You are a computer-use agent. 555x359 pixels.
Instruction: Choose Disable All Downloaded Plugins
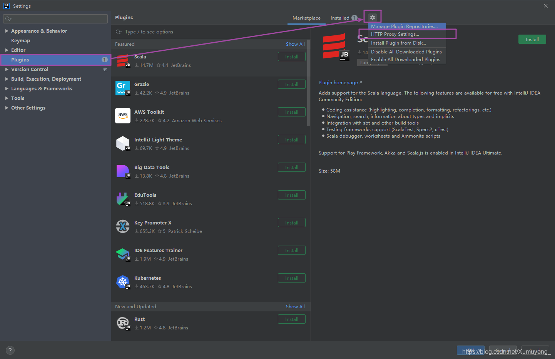click(x=407, y=52)
